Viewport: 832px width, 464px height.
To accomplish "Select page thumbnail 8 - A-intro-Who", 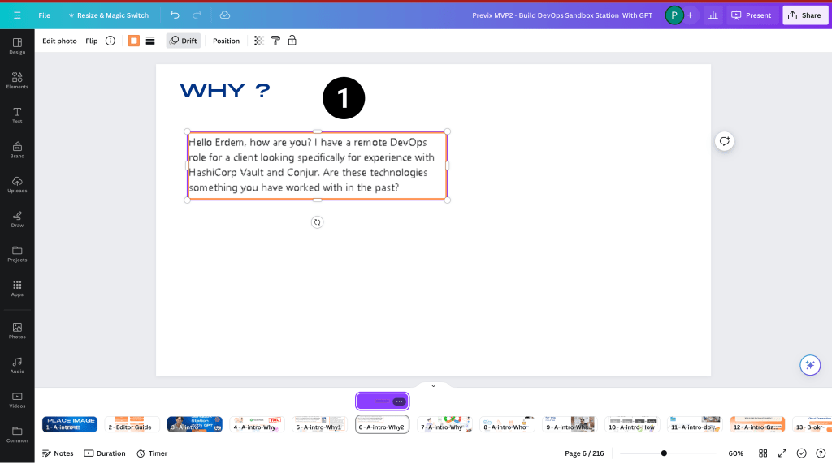I will coord(507,424).
